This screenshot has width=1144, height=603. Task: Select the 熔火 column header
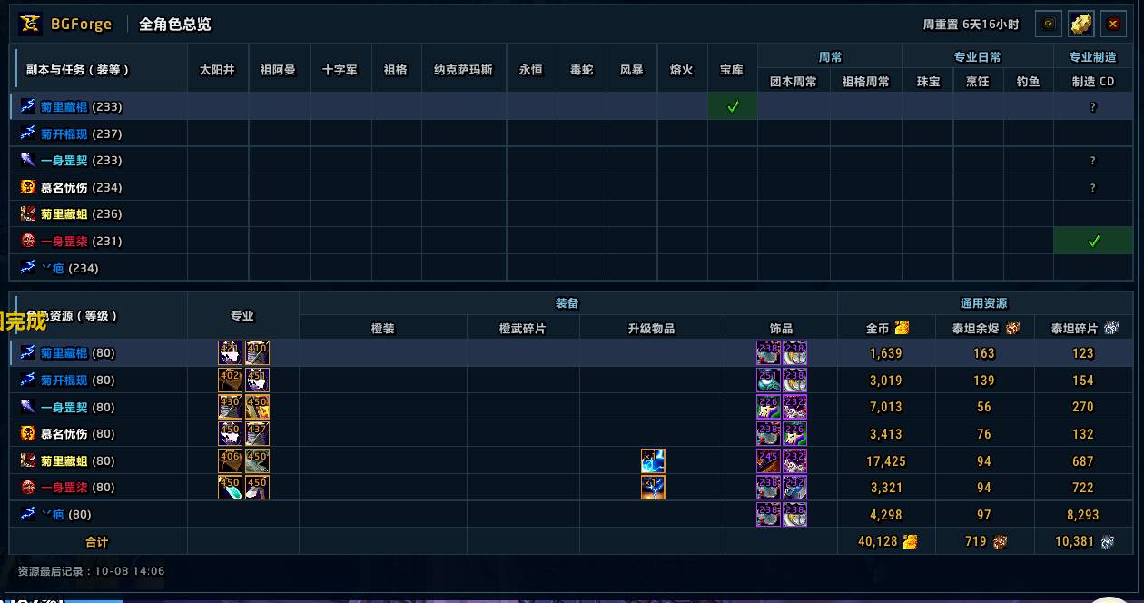pyautogui.click(x=681, y=70)
